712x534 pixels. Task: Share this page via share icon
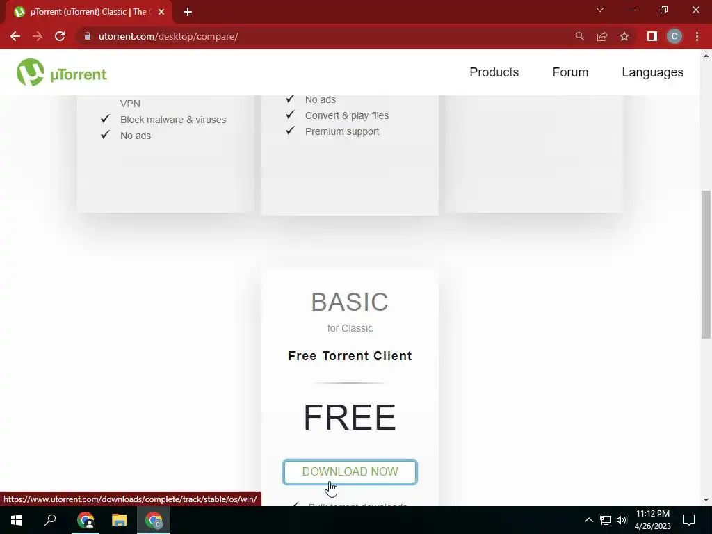[x=602, y=36]
